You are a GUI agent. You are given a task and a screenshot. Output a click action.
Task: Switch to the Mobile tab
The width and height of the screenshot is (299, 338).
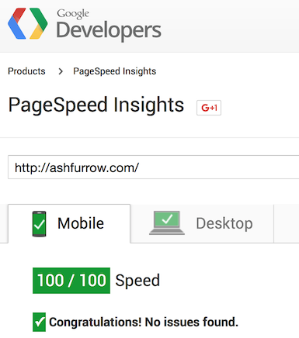click(69, 223)
